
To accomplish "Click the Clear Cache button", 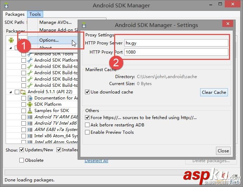I will 214,92.
